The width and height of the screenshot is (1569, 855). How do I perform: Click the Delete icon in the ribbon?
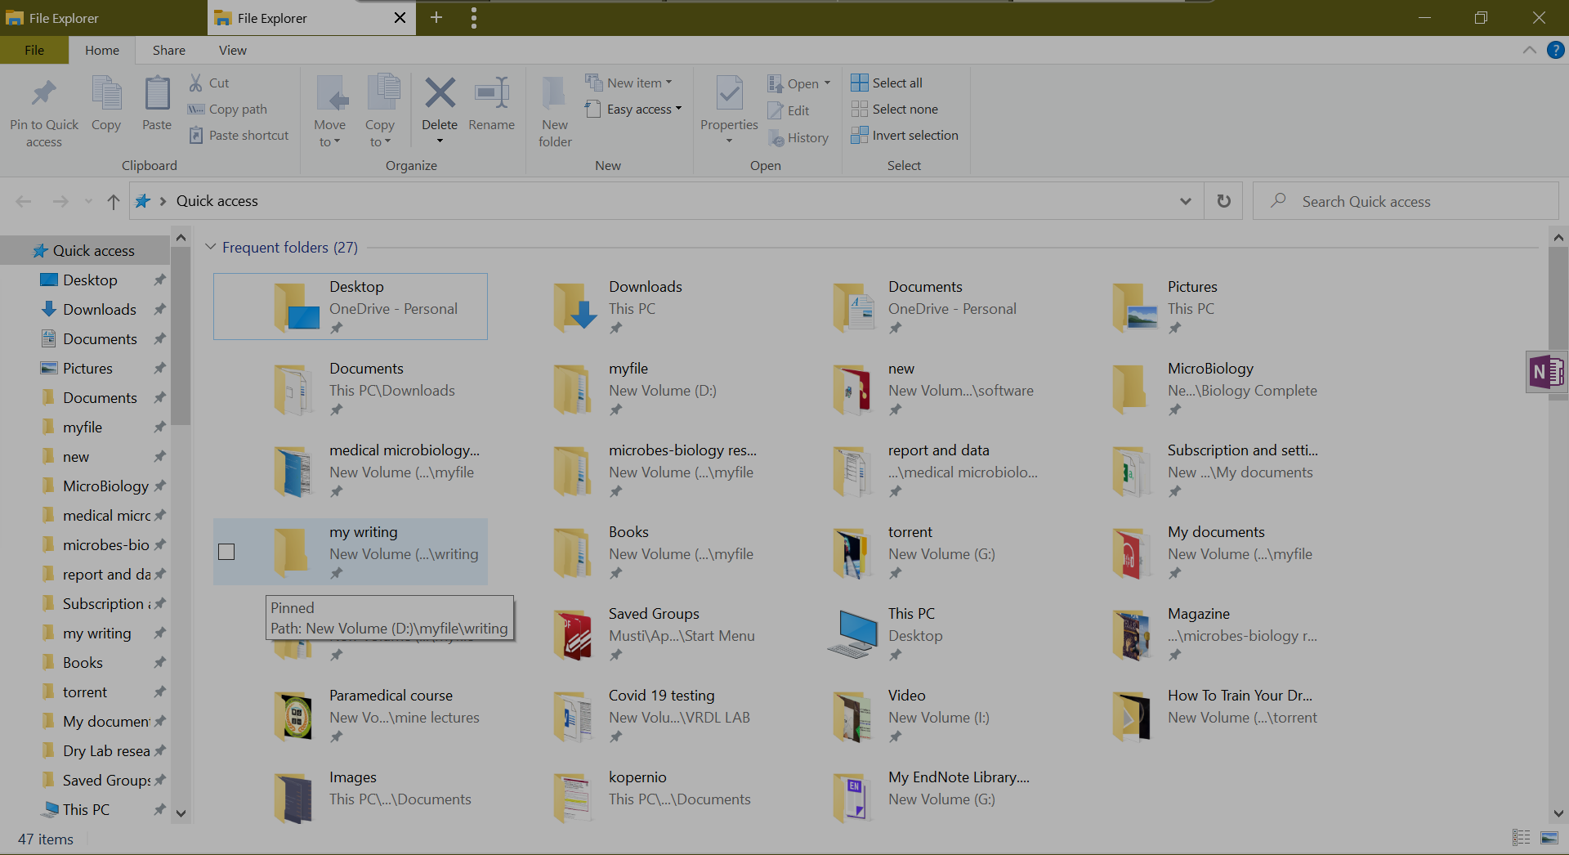(440, 94)
